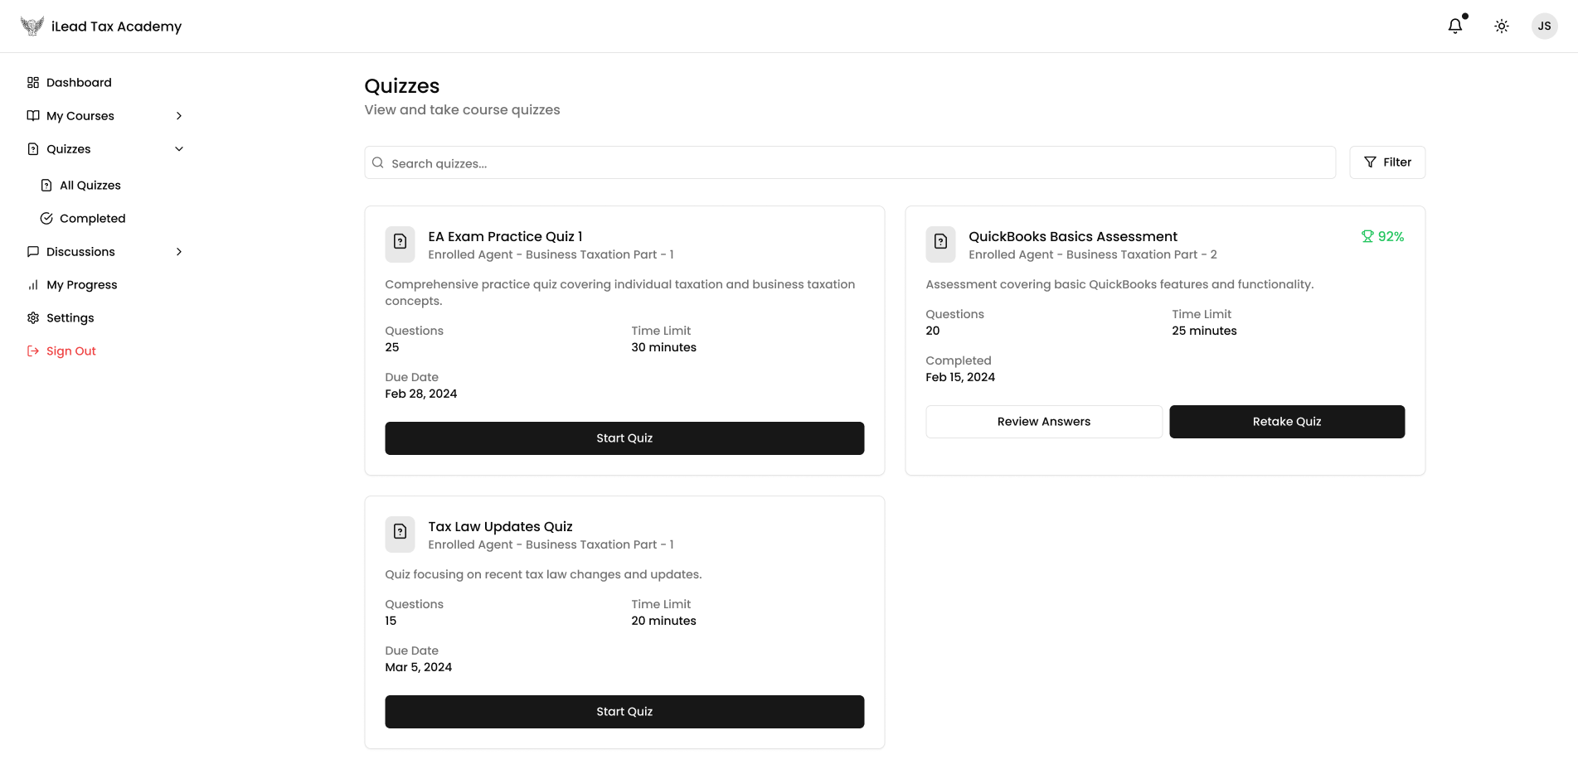Click the search magnifier icon
The height and width of the screenshot is (769, 1578).
[378, 163]
